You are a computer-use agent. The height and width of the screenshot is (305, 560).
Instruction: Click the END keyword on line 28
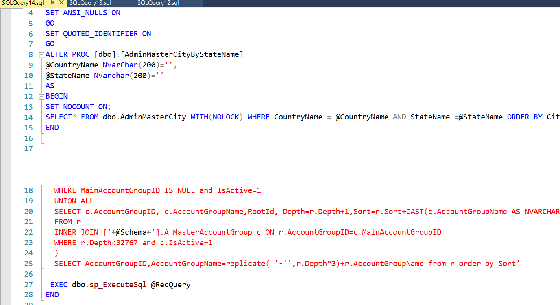(52, 294)
